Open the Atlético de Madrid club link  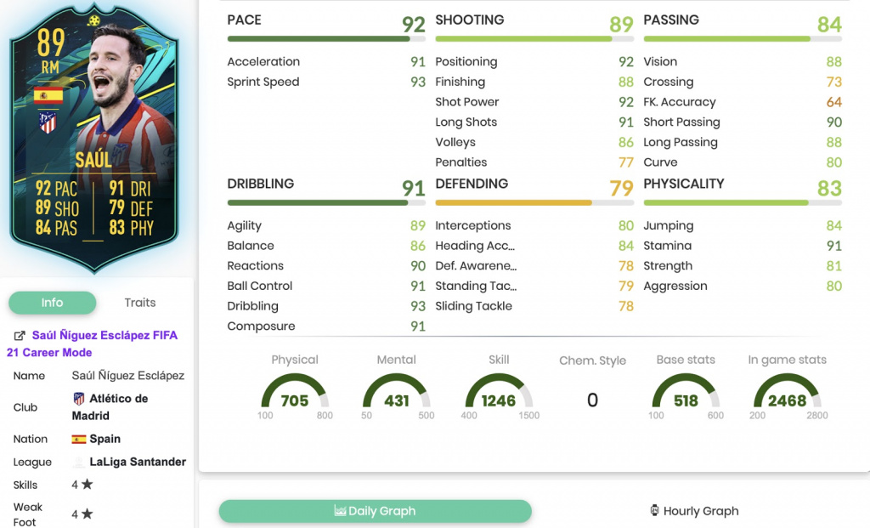[110, 407]
